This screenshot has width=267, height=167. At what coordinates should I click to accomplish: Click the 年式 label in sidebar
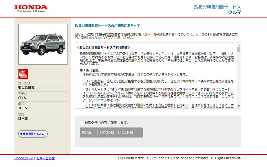[21, 104]
